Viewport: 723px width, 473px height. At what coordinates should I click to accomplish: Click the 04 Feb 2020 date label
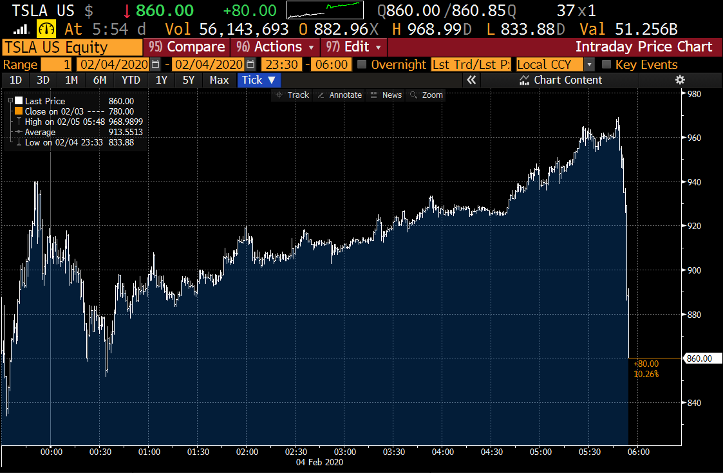click(319, 462)
